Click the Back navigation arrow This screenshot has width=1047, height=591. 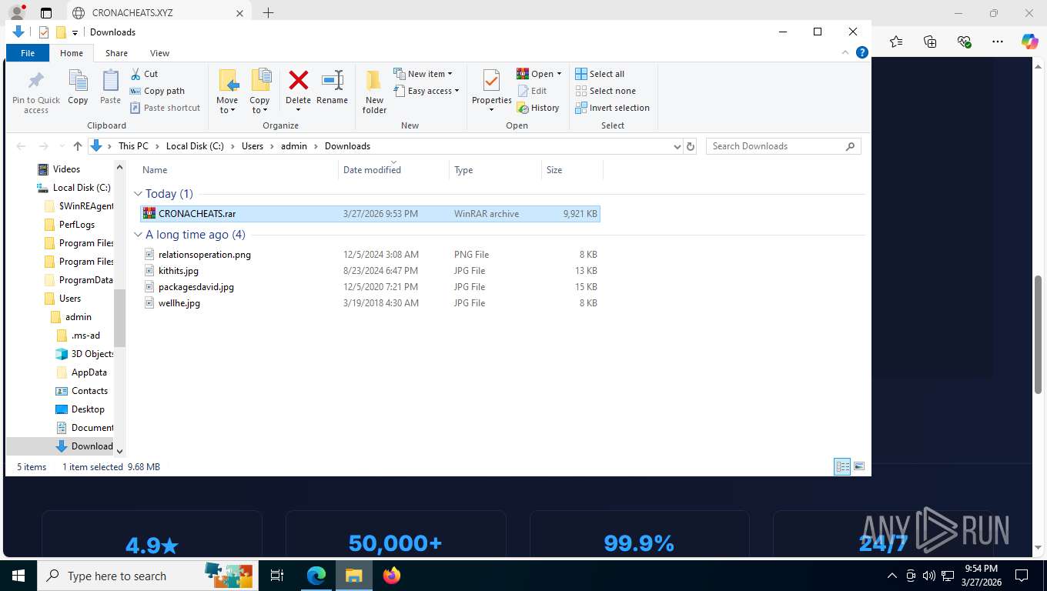point(21,146)
